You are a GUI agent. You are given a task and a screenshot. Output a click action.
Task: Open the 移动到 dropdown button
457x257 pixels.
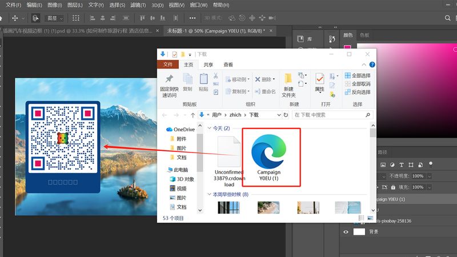click(238, 79)
